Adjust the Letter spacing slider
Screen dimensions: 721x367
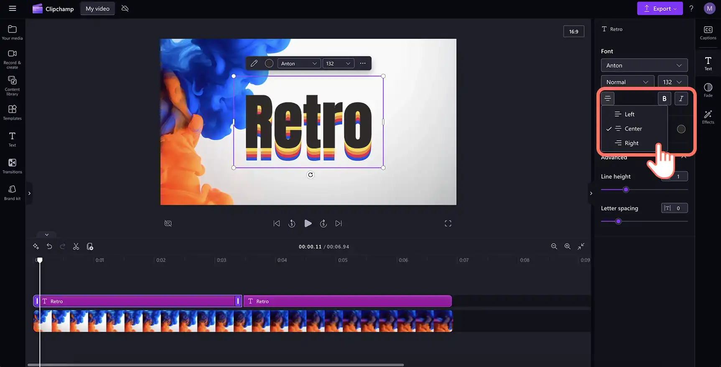click(x=618, y=221)
